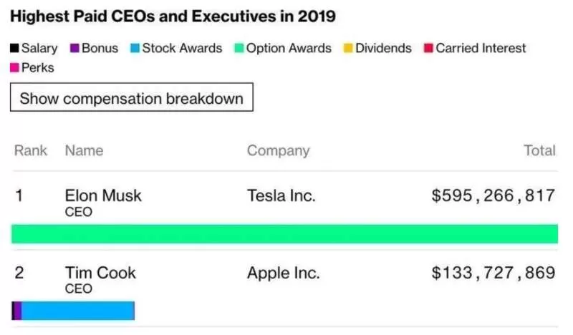The image size is (573, 335).
Task: Sort by the Total column header
Action: coord(540,150)
